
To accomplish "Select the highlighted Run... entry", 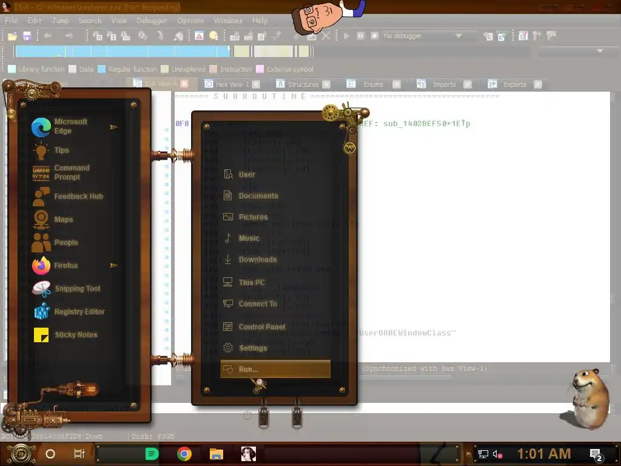I will 275,369.
